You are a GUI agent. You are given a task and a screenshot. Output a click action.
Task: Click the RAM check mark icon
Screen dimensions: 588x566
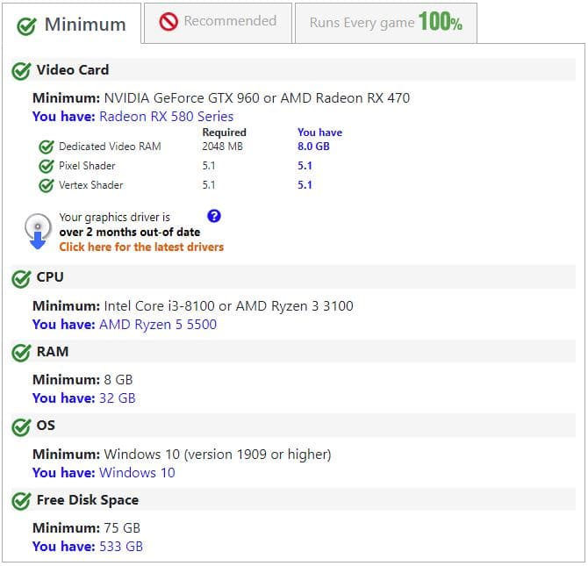click(21, 353)
